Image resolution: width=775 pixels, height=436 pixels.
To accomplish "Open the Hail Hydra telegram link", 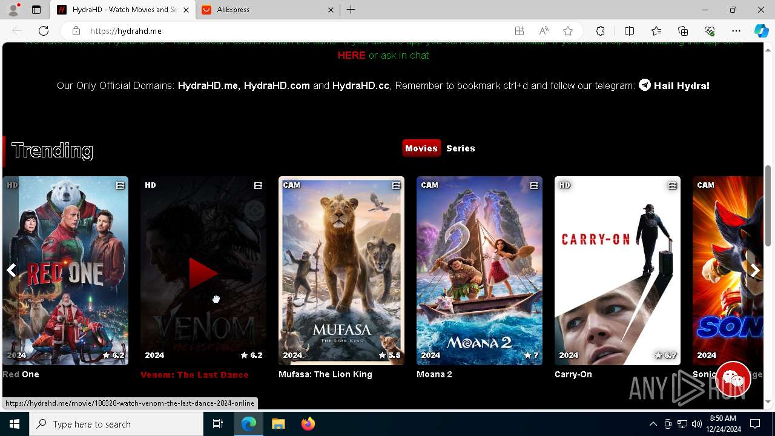I will point(682,85).
